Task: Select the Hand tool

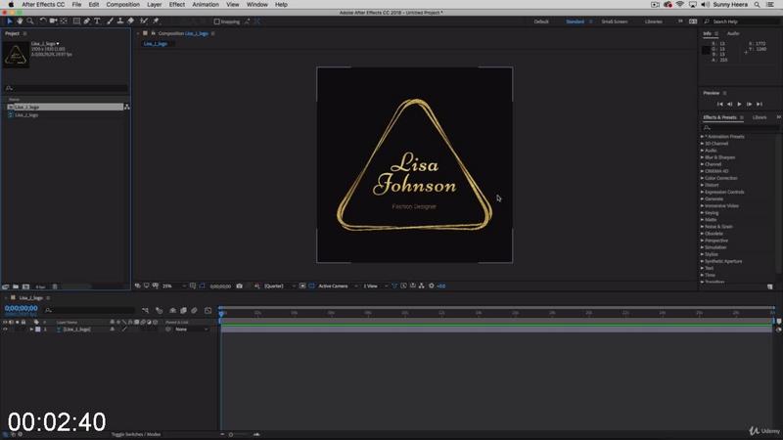Action: (20, 21)
